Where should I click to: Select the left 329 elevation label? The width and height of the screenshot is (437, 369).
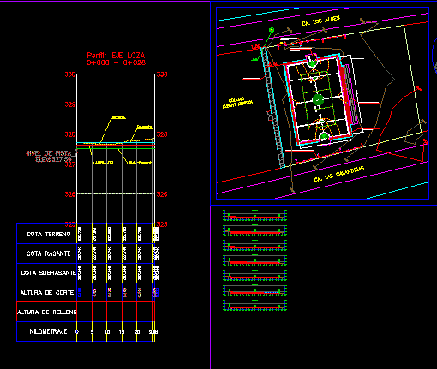[70, 104]
